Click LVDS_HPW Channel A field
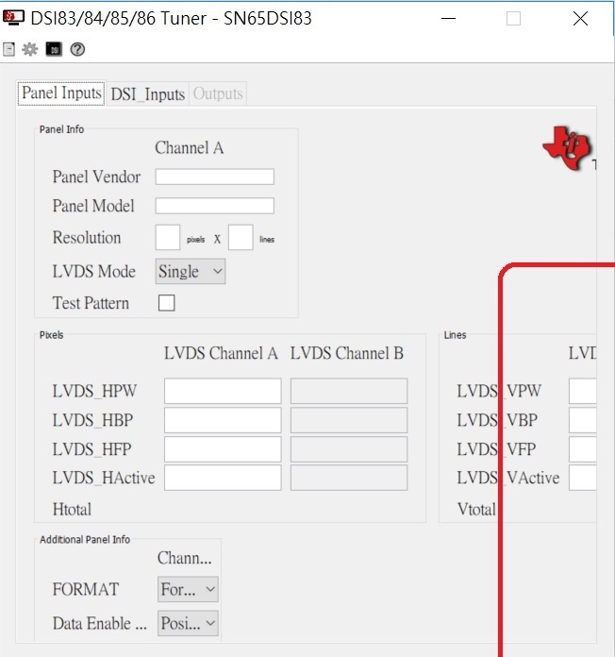 (223, 391)
